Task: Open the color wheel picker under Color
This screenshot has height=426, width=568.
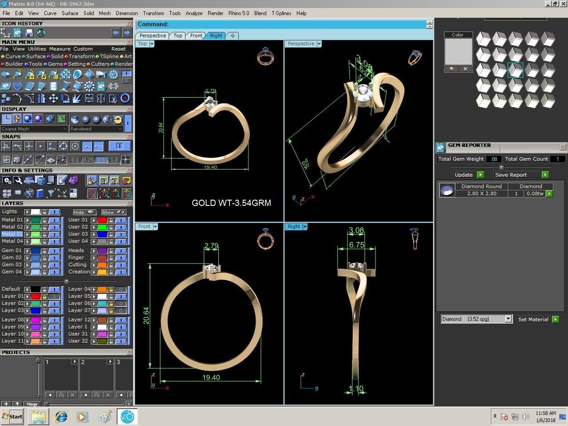Action: coord(451,69)
